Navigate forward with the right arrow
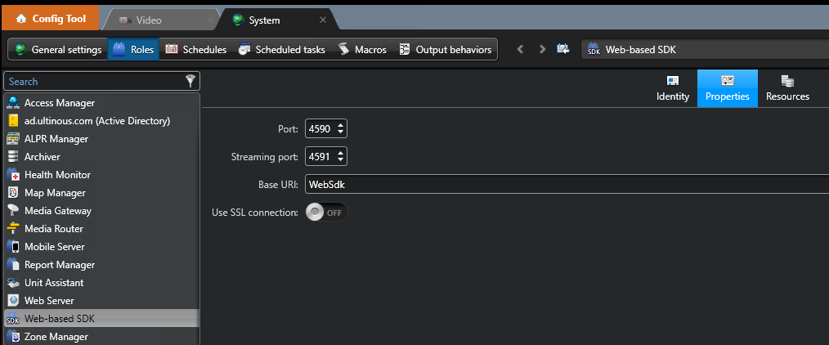 [x=542, y=50]
